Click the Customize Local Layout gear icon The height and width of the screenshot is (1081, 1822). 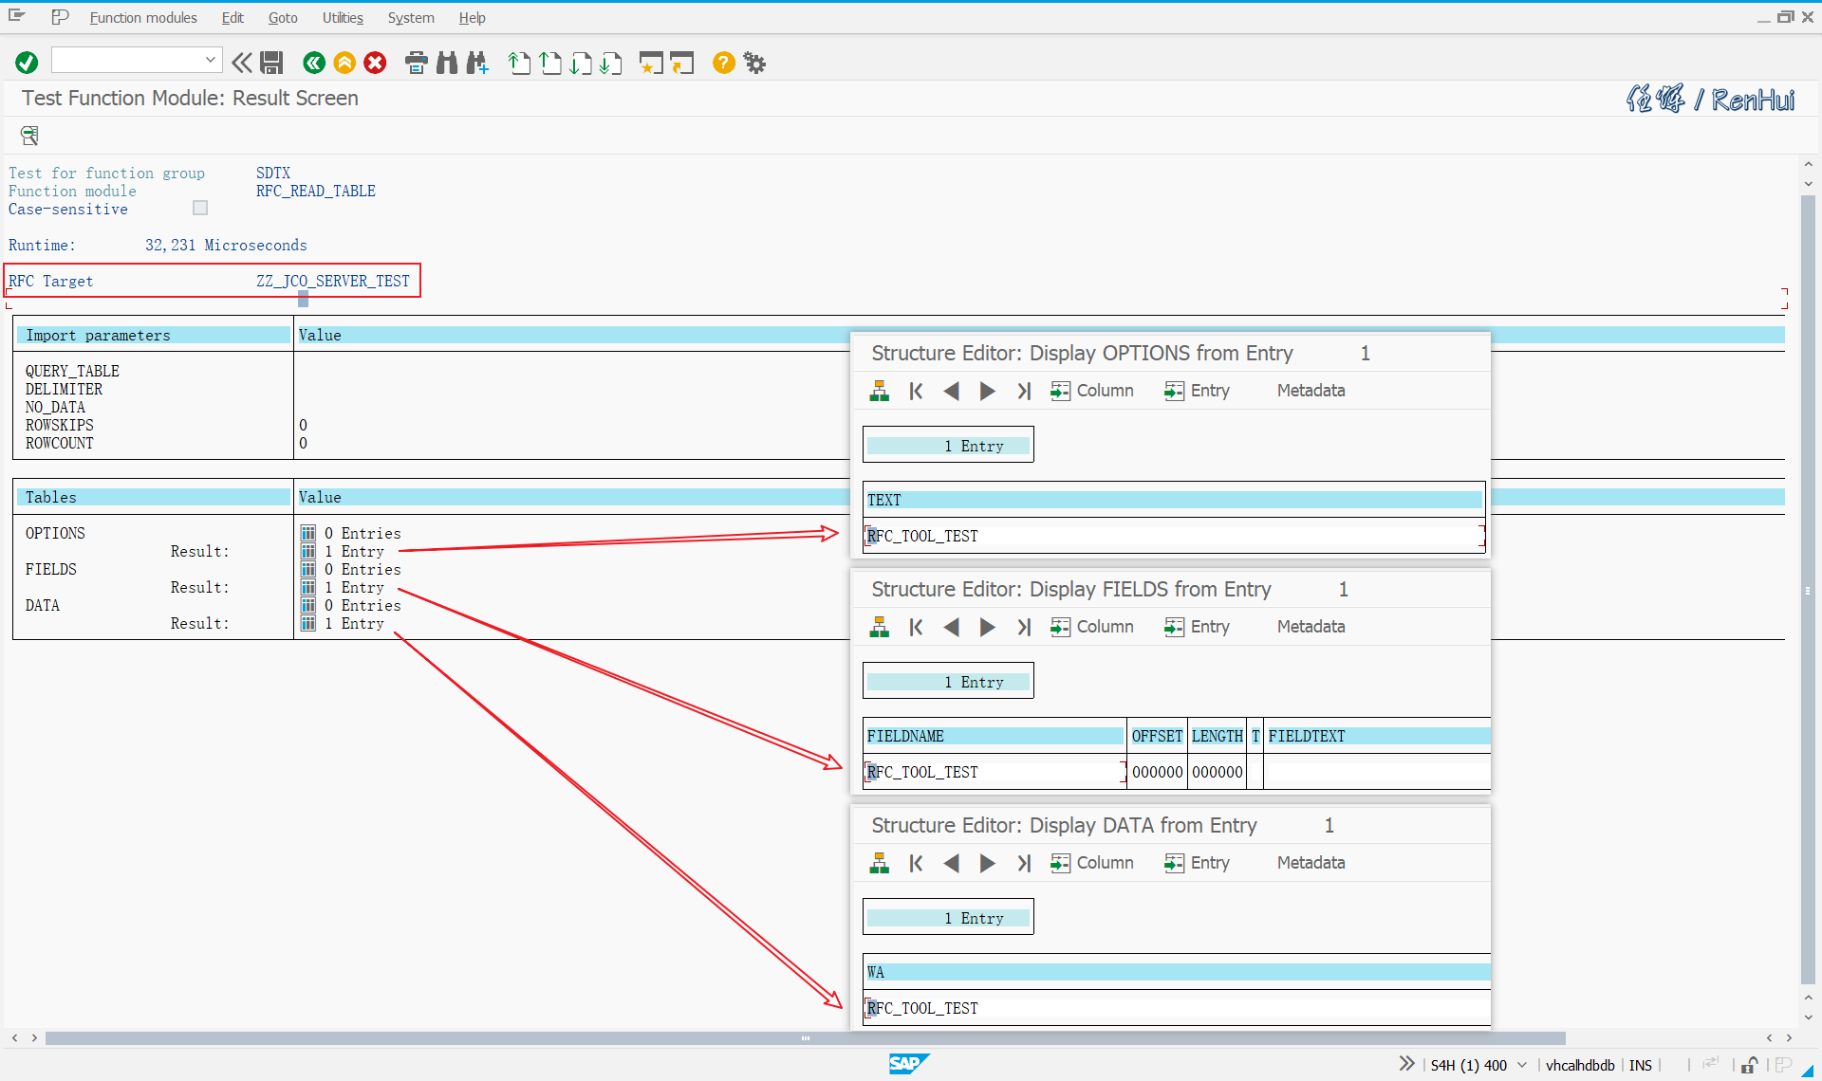pyautogui.click(x=754, y=63)
